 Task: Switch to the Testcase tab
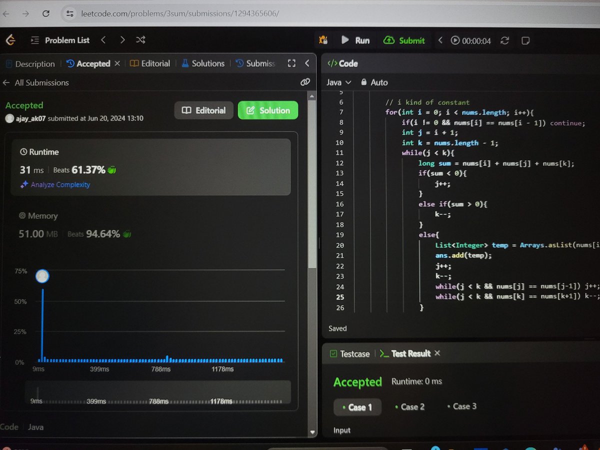point(349,353)
